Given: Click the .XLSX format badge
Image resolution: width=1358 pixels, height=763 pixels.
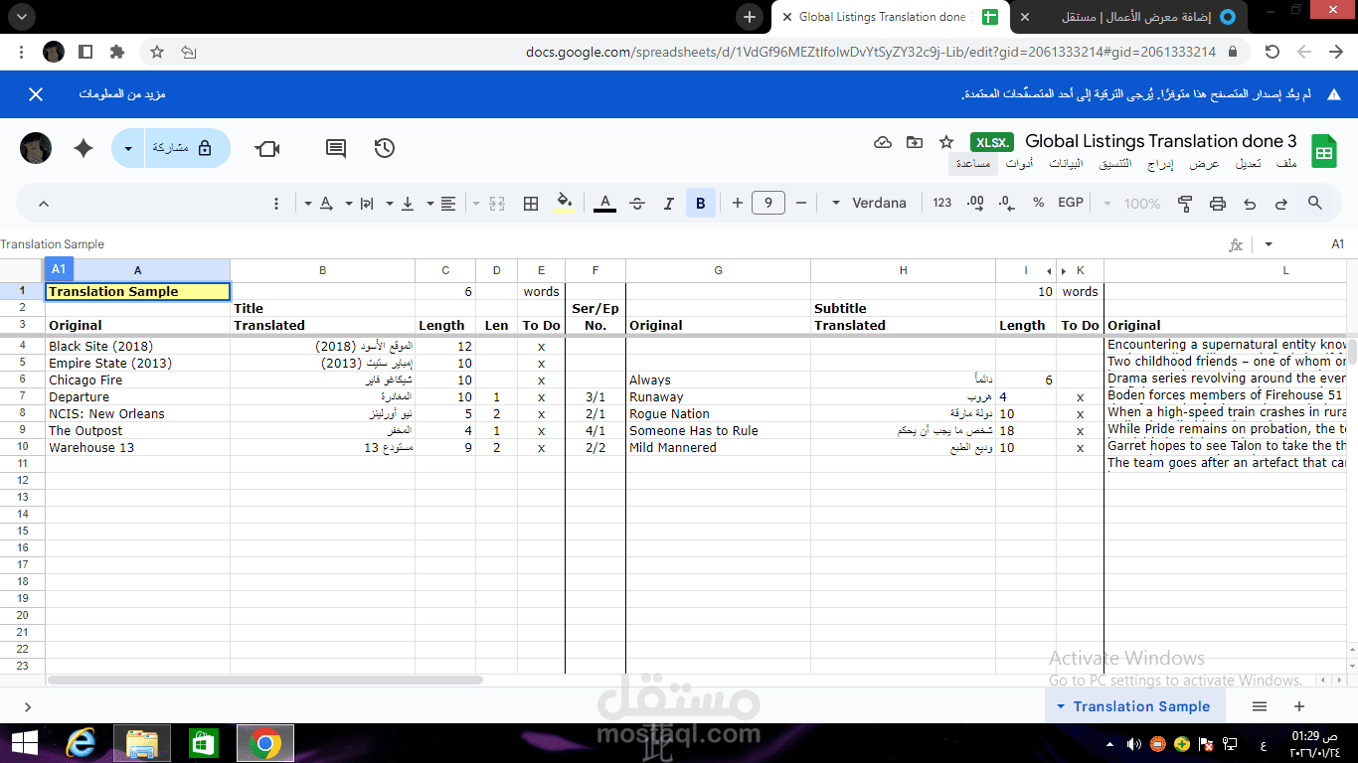Looking at the screenshot, I should click(992, 142).
